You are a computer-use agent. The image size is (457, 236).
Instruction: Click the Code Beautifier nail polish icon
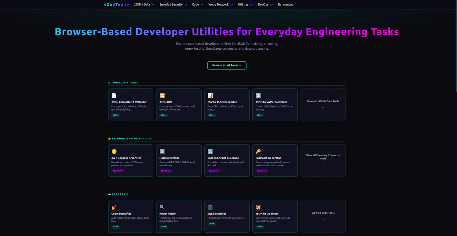tap(114, 207)
